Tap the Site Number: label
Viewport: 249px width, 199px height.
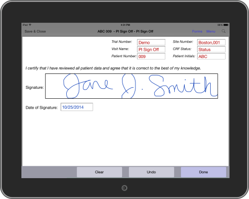click(183, 42)
